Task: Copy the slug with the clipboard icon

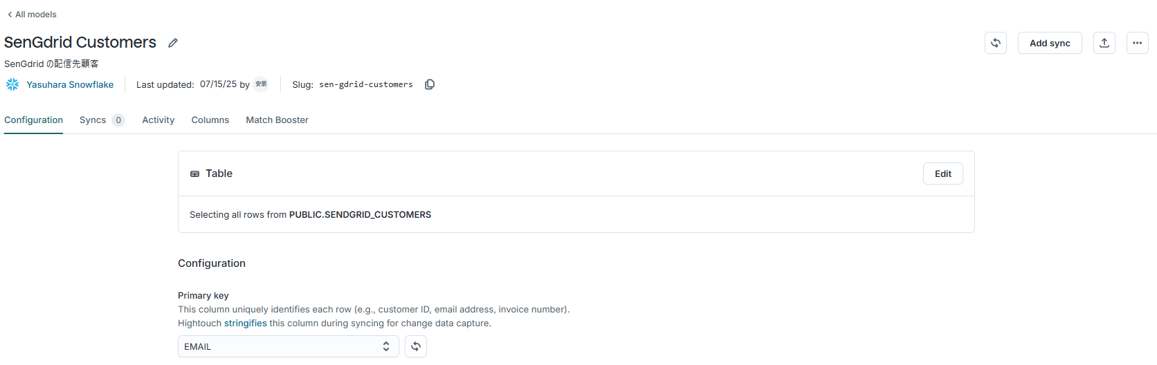Action: (430, 84)
